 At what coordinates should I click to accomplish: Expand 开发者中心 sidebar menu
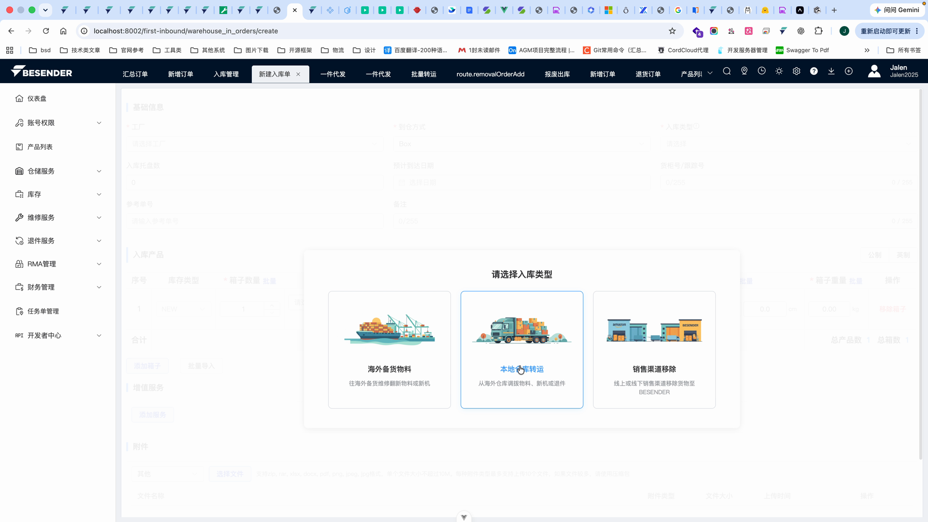58,335
